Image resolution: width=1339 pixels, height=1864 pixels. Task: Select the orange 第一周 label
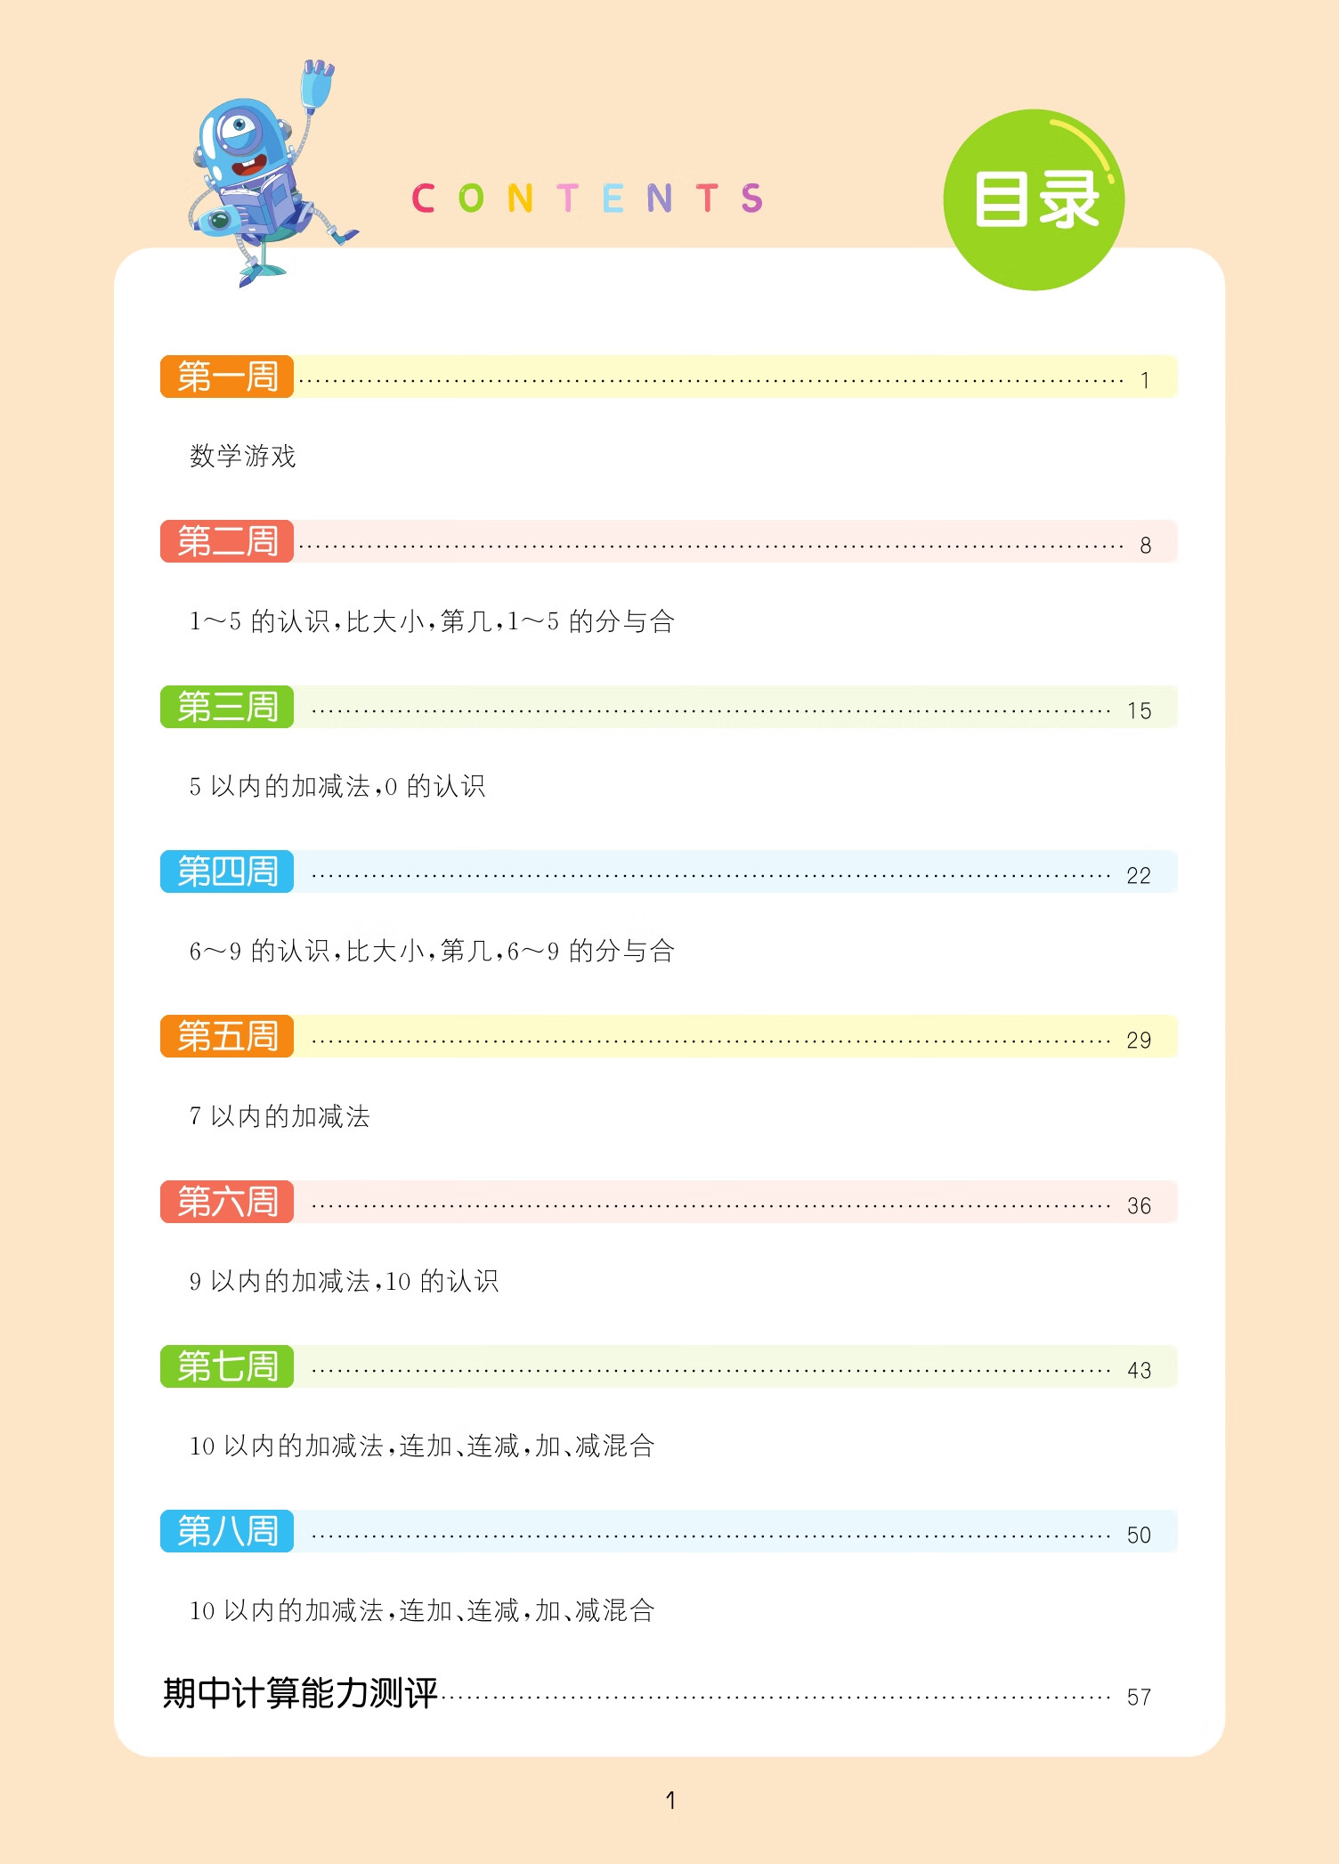pos(227,377)
